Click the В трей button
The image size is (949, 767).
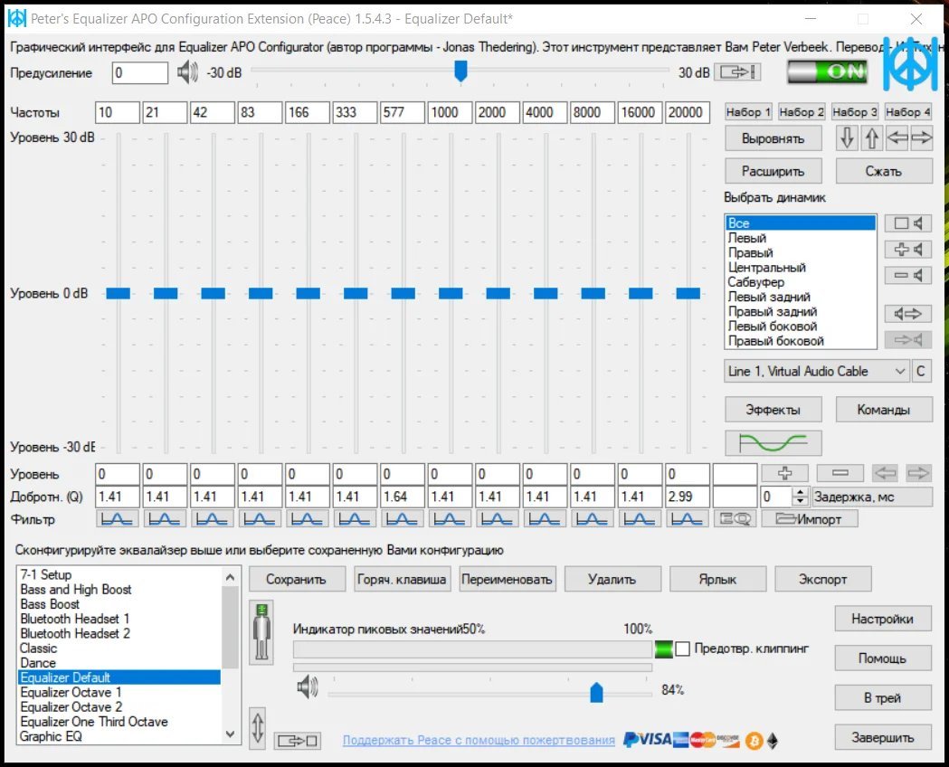point(882,697)
